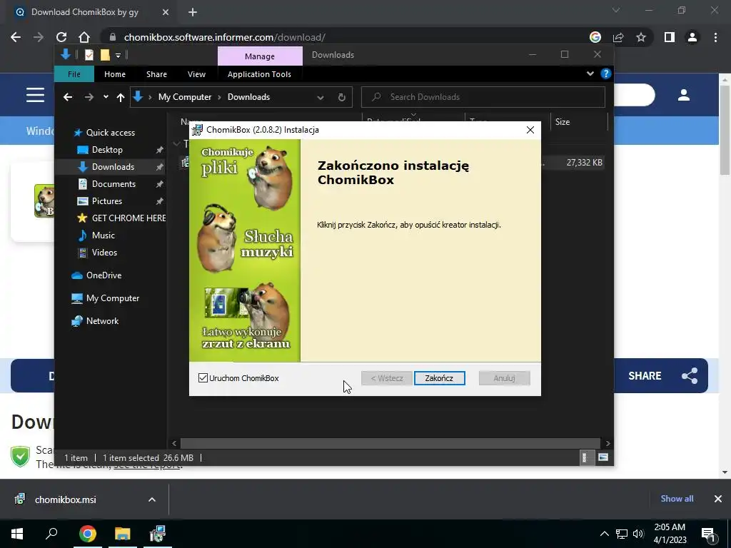Viewport: 731px width, 548px height.
Task: Click the Manage contextual tab
Action: [260, 56]
